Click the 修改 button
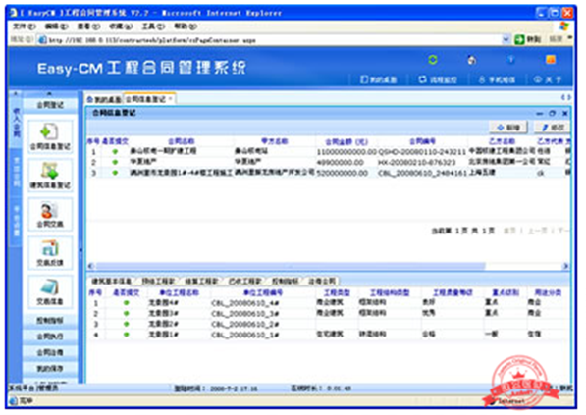Screen dimensions: 586x415 click(x=553, y=128)
